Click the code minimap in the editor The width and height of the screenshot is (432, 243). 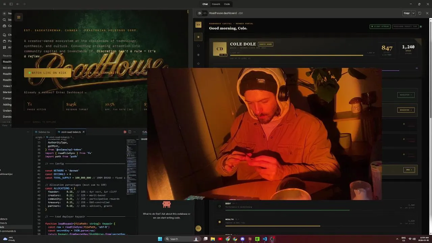(131, 167)
